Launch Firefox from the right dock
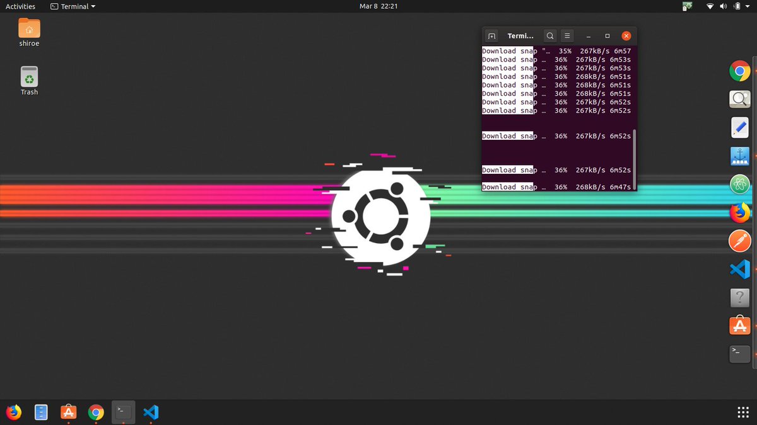 pyautogui.click(x=739, y=212)
